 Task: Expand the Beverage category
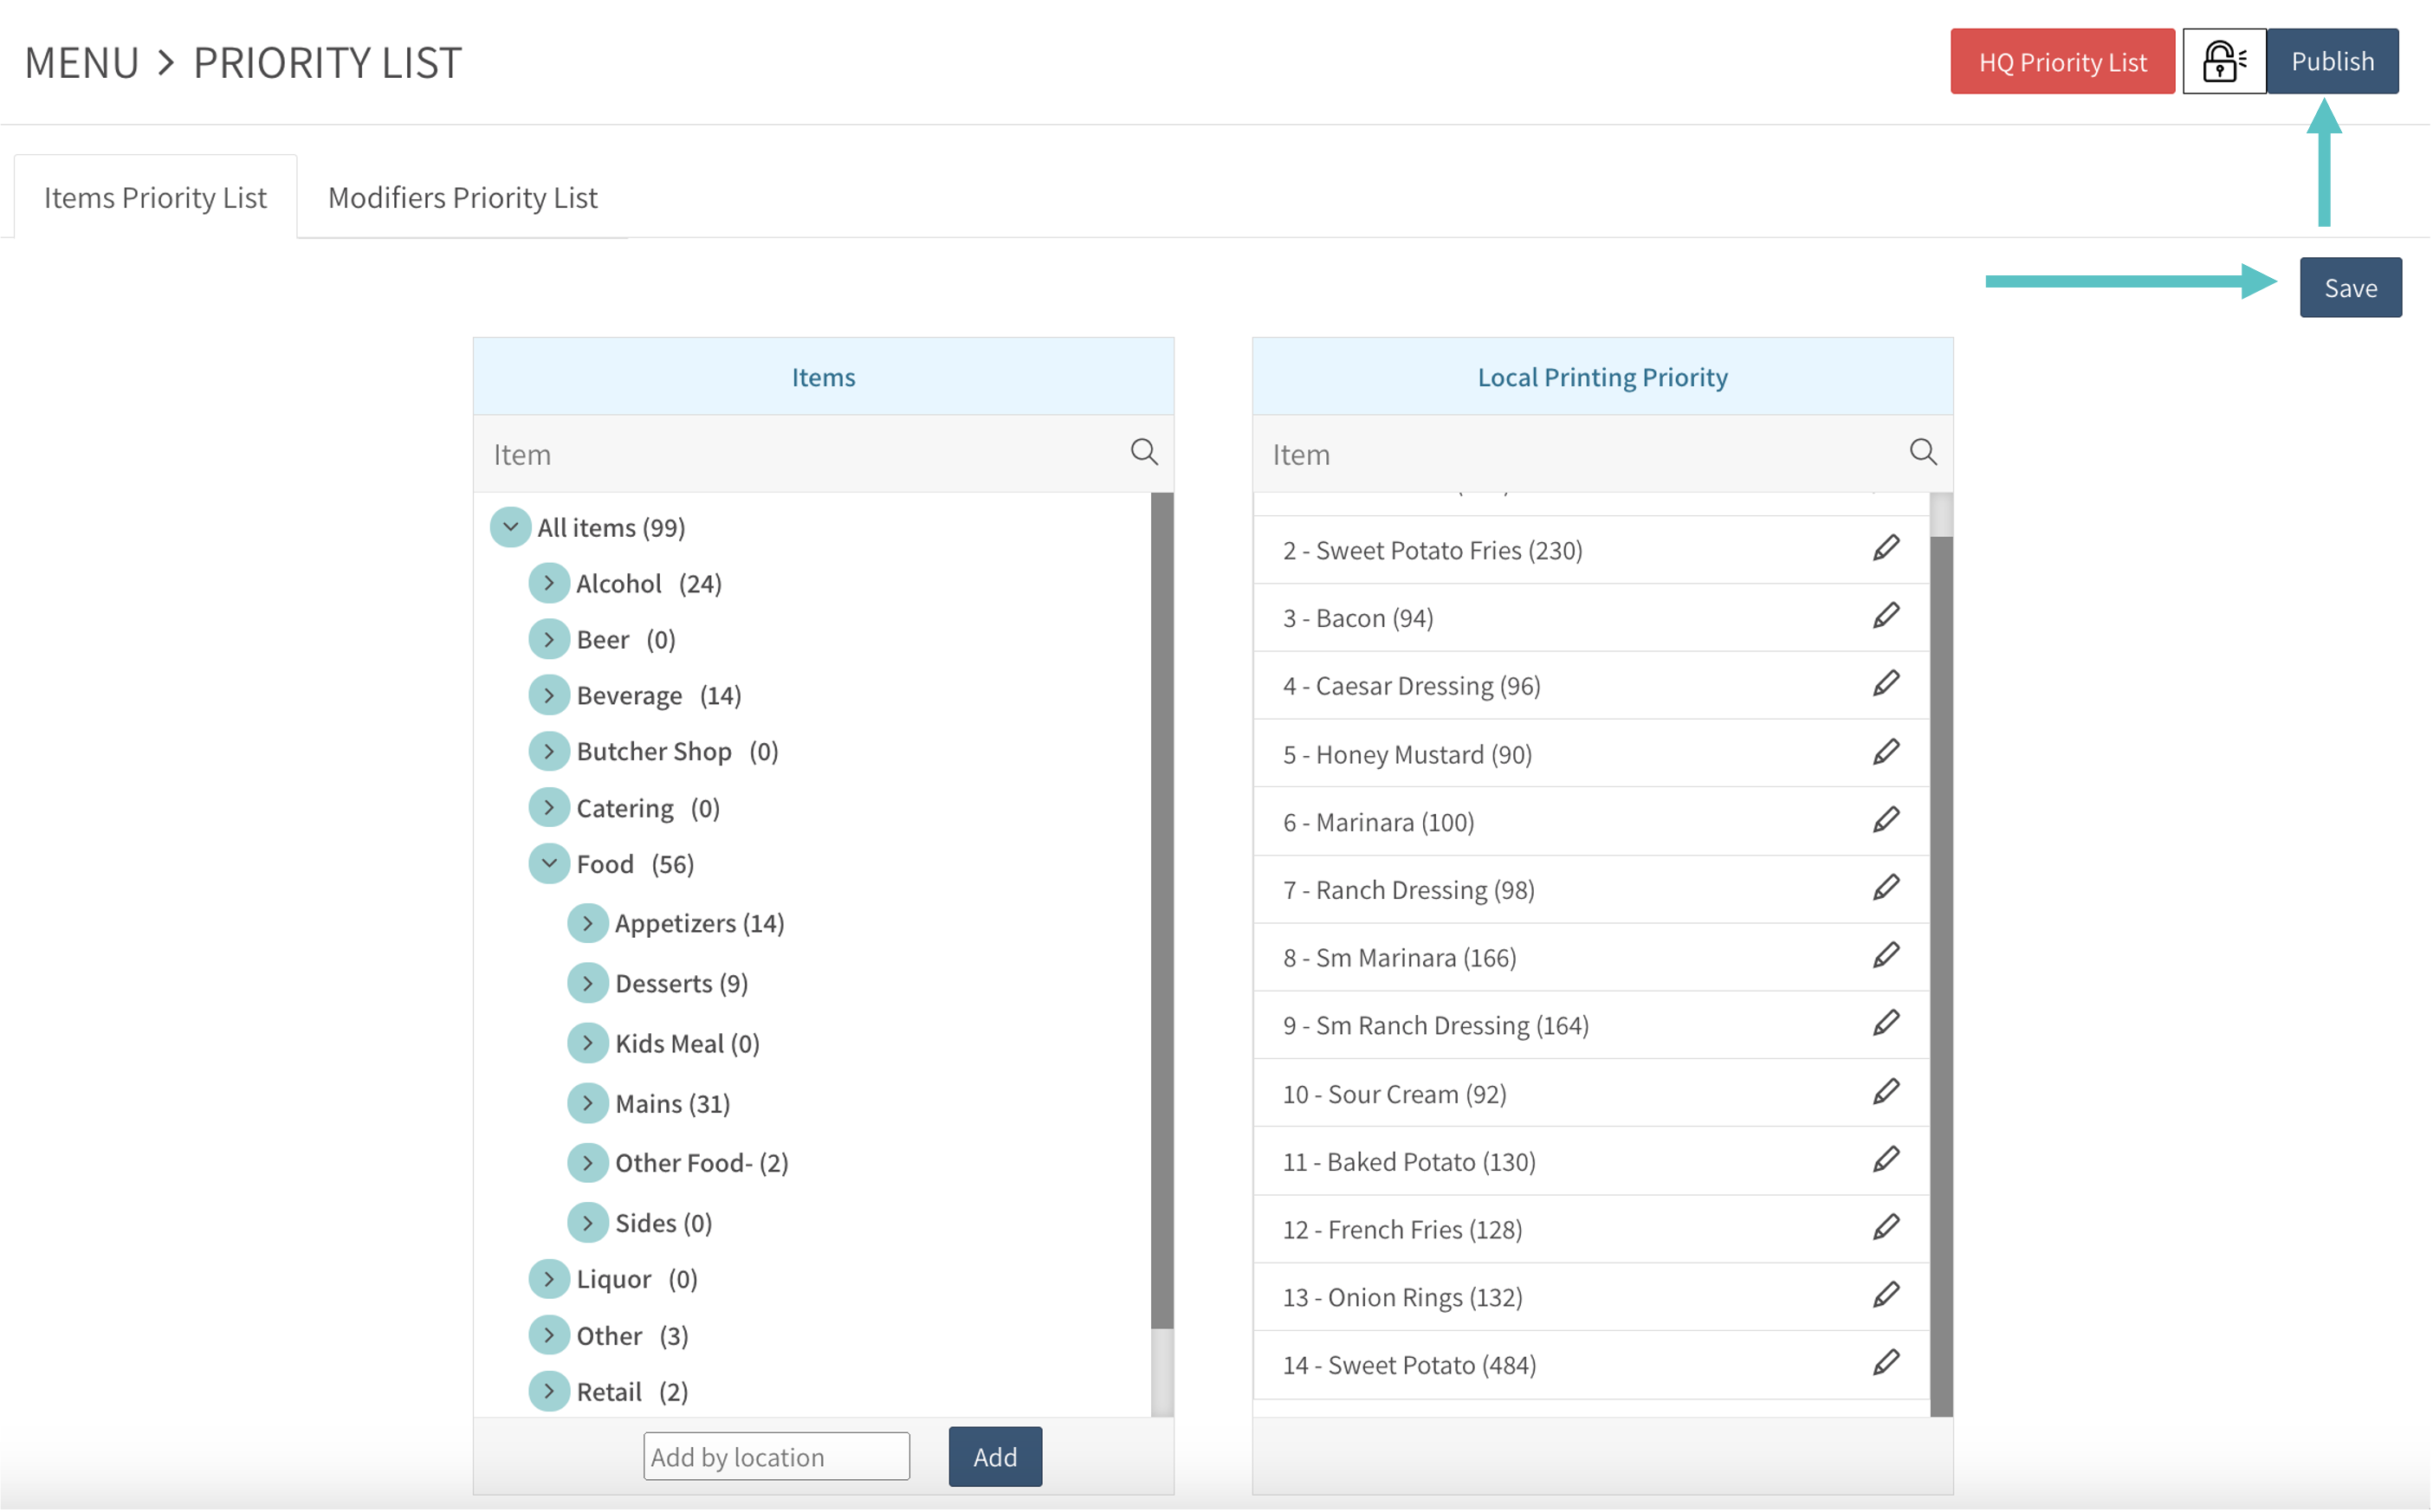point(549,695)
